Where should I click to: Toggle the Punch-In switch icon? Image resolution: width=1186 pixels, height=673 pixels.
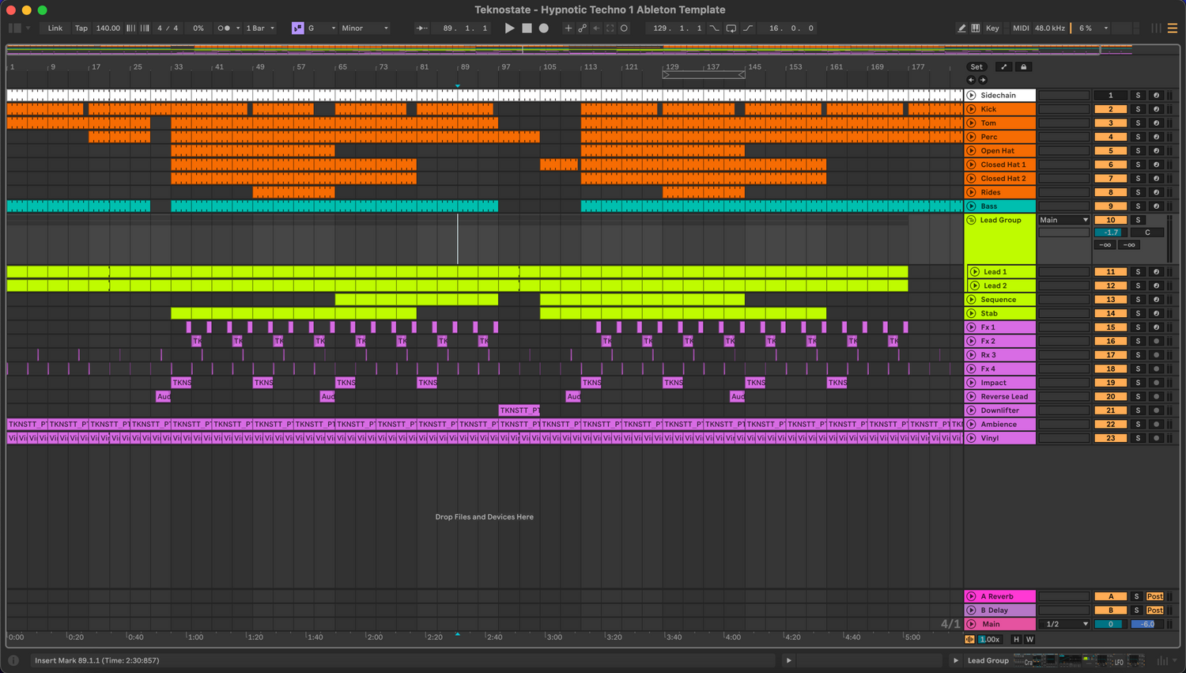714,28
